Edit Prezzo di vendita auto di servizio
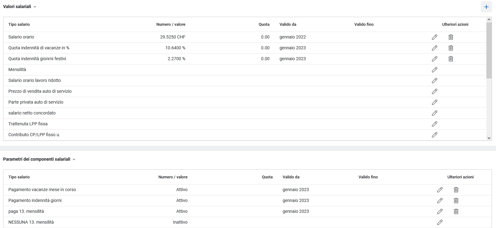Screen dimensions: 496x228 point(434,92)
